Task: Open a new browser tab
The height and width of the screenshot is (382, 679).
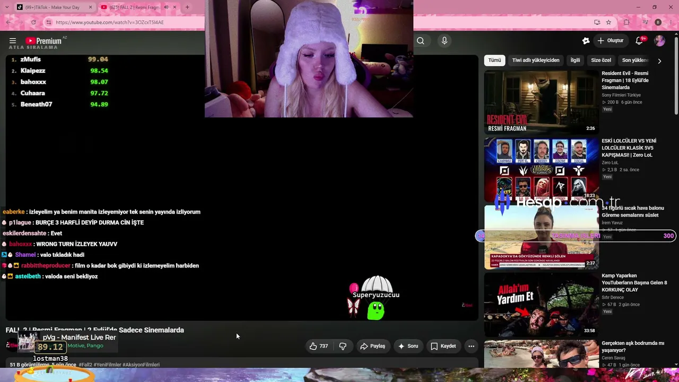Action: 187,7
